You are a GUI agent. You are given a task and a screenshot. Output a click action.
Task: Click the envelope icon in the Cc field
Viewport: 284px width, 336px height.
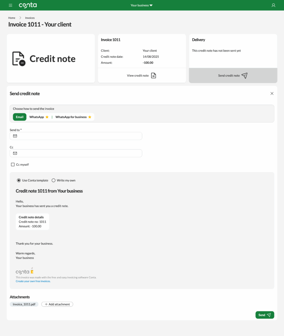pyautogui.click(x=15, y=153)
